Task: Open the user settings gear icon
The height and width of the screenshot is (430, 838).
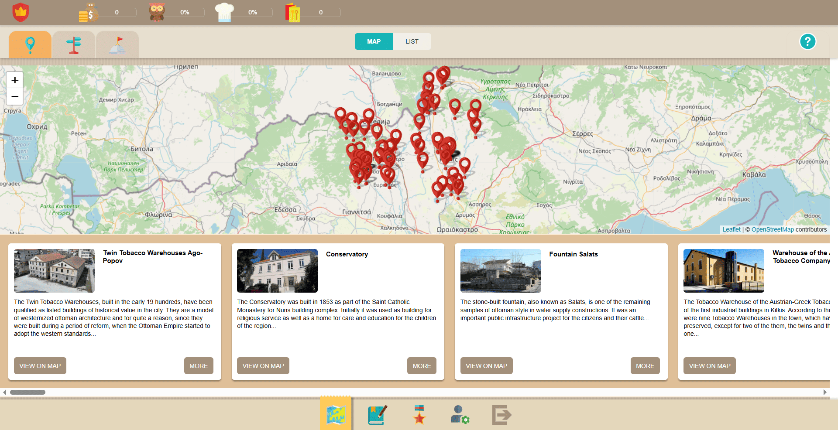Action: [460, 415]
